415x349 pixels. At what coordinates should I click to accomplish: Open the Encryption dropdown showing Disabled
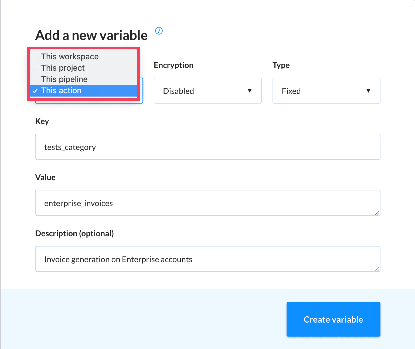(207, 91)
